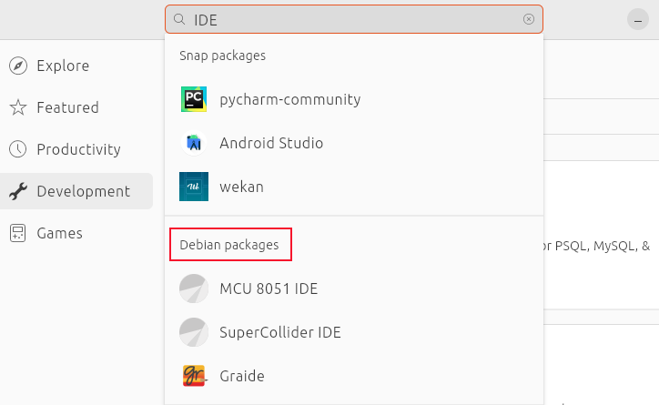Click the Graide package icon
The height and width of the screenshot is (405, 659).
point(194,375)
